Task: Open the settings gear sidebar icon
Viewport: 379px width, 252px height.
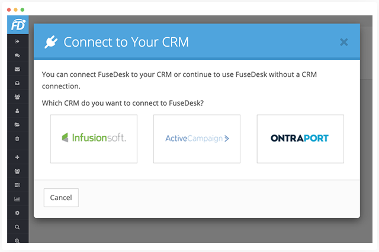Action: (x=17, y=212)
